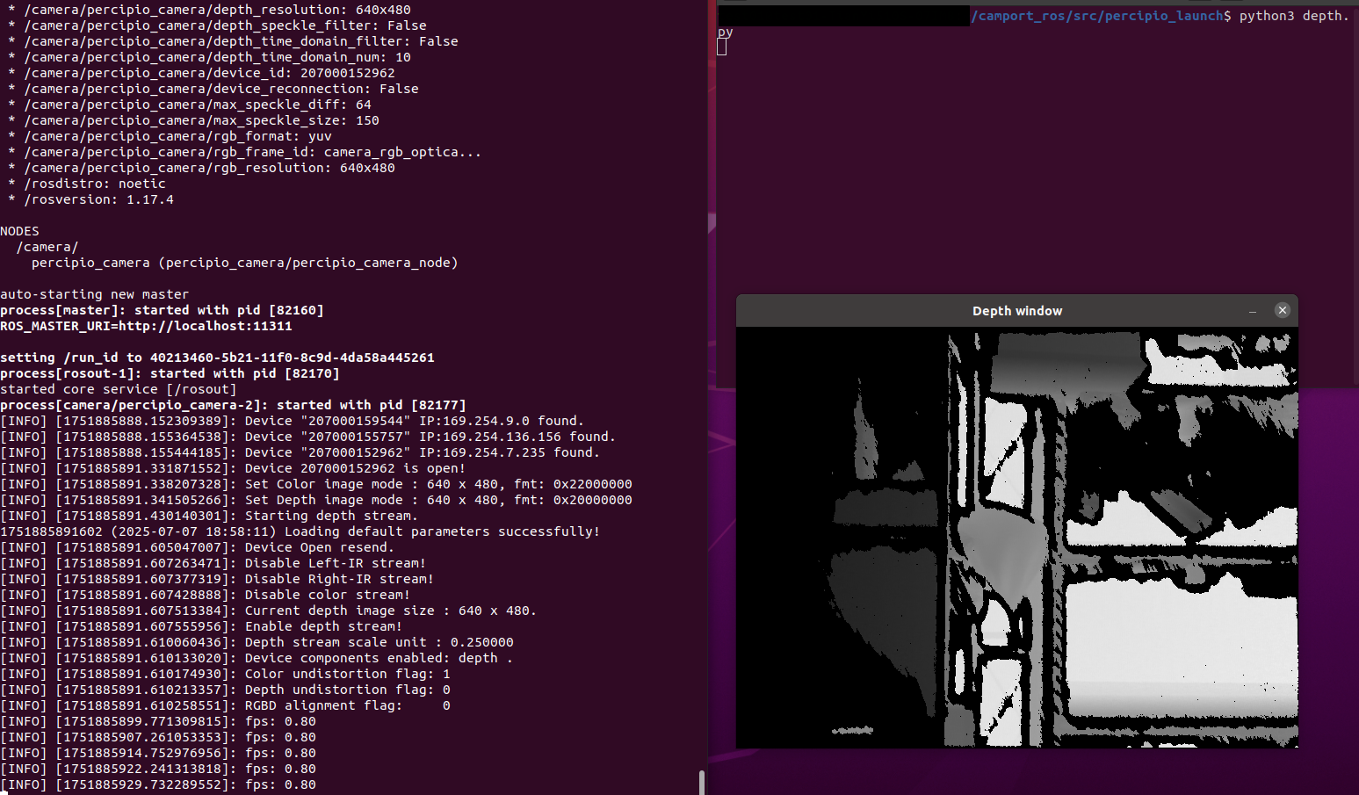Screen dimensions: 1359x795
Task: Click the '/rosdistro: noetic' line
Action: [86, 184]
